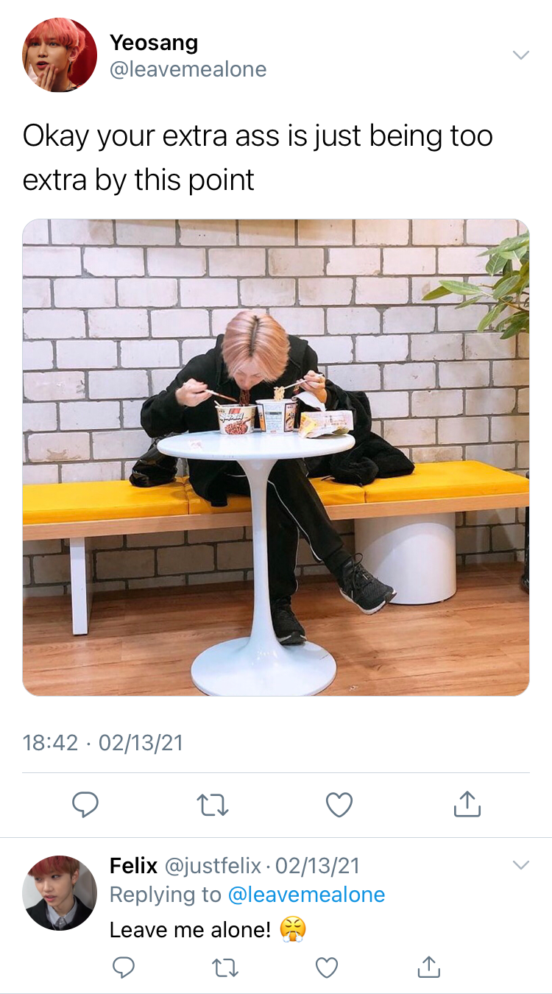
Task: Open the options chevron on Felix's reply
Action: pos(520,865)
